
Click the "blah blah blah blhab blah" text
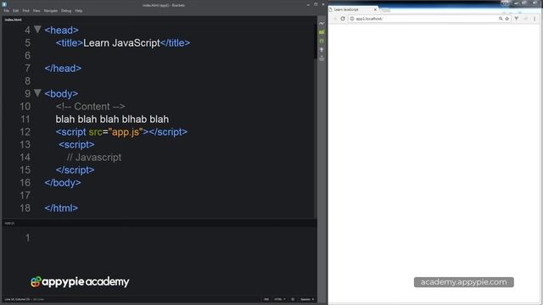click(x=112, y=119)
